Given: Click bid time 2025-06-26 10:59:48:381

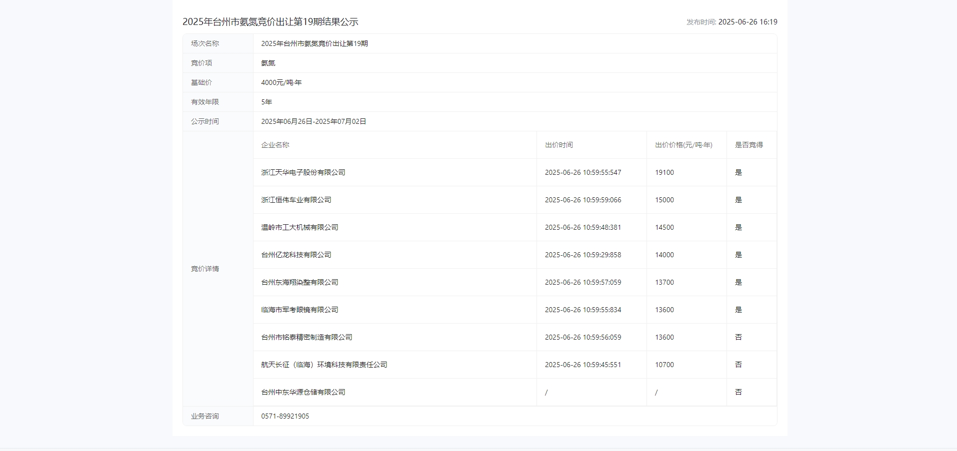Looking at the screenshot, I should pos(583,227).
